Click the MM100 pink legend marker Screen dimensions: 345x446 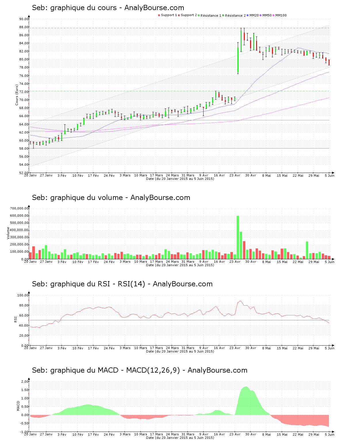[273, 15]
